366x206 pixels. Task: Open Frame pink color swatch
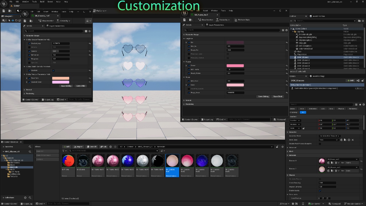pyautogui.click(x=235, y=66)
